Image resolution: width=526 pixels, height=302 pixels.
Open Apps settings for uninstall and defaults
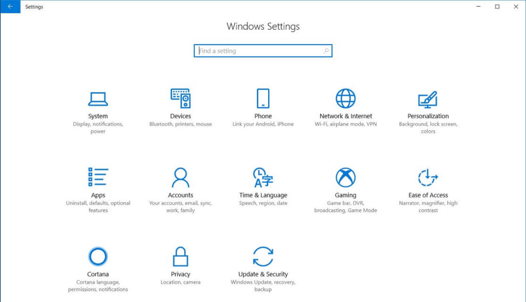pos(98,187)
